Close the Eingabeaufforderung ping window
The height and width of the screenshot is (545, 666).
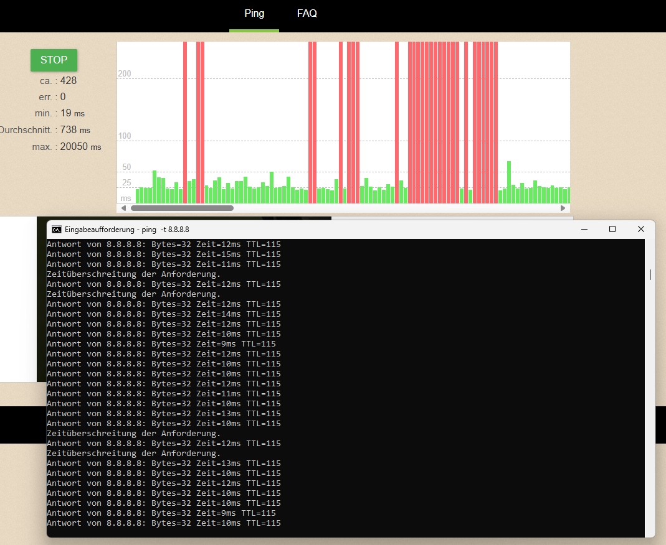[641, 229]
